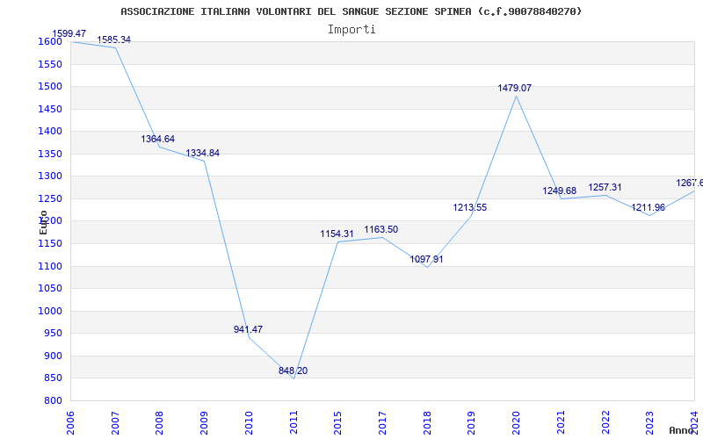Select the 1250 y-axis tick label
Screen dimensions: 703x439
(50, 199)
